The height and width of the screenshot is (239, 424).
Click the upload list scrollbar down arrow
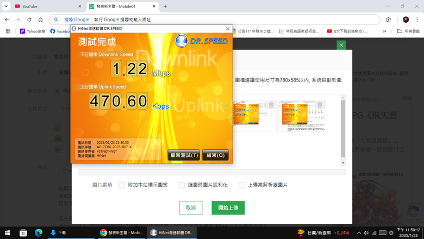click(343, 163)
